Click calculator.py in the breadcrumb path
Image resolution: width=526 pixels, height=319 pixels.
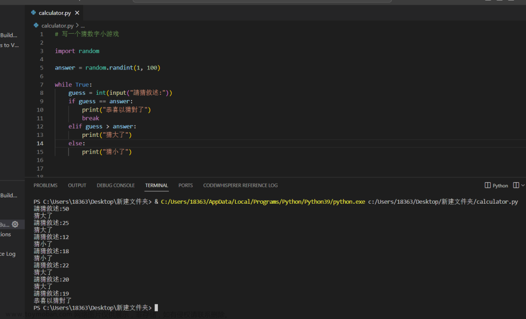coord(57,25)
